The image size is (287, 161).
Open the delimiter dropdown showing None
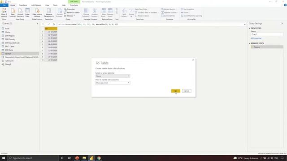tap(113, 76)
